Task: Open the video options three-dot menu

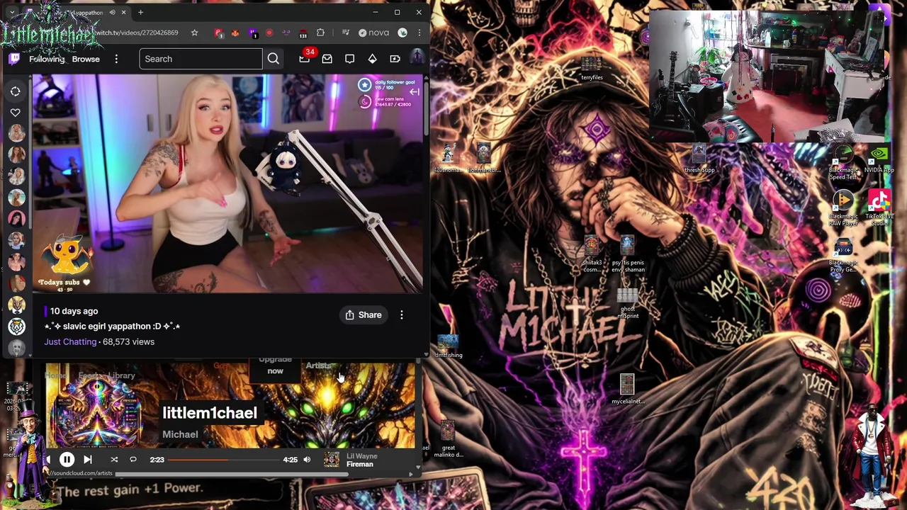Action: point(402,315)
